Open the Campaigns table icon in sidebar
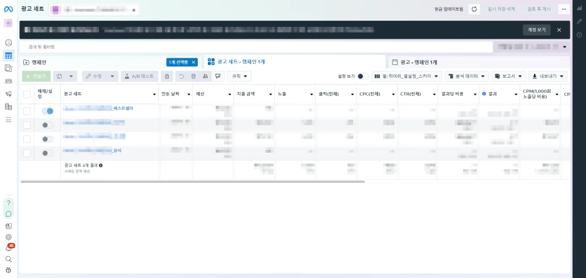 pyautogui.click(x=8, y=56)
